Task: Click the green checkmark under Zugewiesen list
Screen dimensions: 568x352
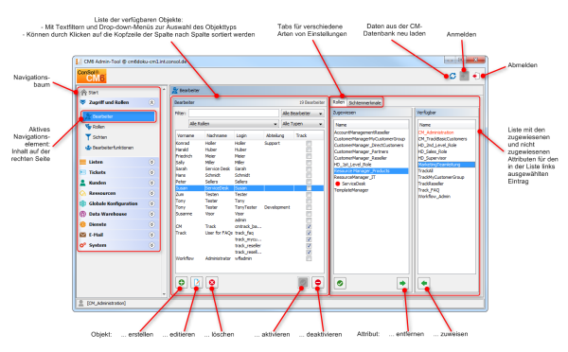Action: pyautogui.click(x=340, y=283)
